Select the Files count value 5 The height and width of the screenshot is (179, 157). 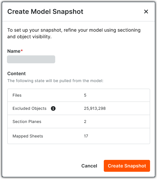(x=85, y=95)
